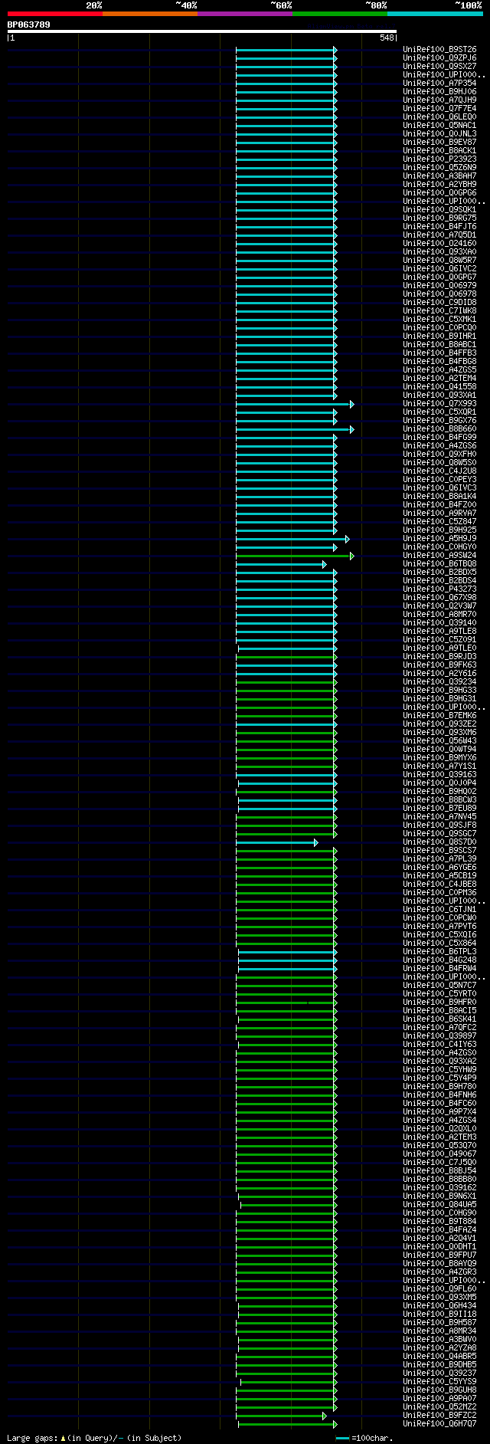
Task: Select label UniRef100_Q9SQK1
Action: tap(439, 210)
